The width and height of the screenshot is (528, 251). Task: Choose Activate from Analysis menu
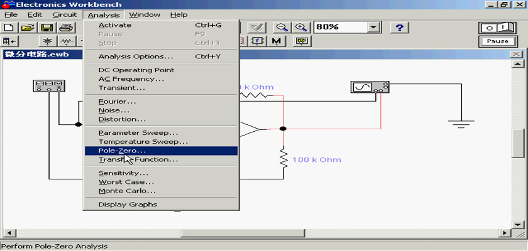tap(162, 25)
